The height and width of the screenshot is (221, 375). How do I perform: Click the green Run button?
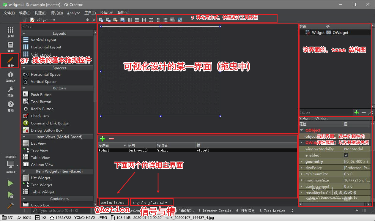coord(10,183)
